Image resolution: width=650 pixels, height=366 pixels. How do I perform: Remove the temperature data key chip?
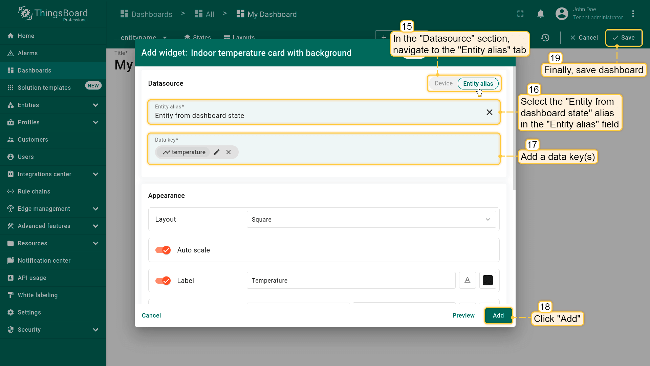pos(229,152)
